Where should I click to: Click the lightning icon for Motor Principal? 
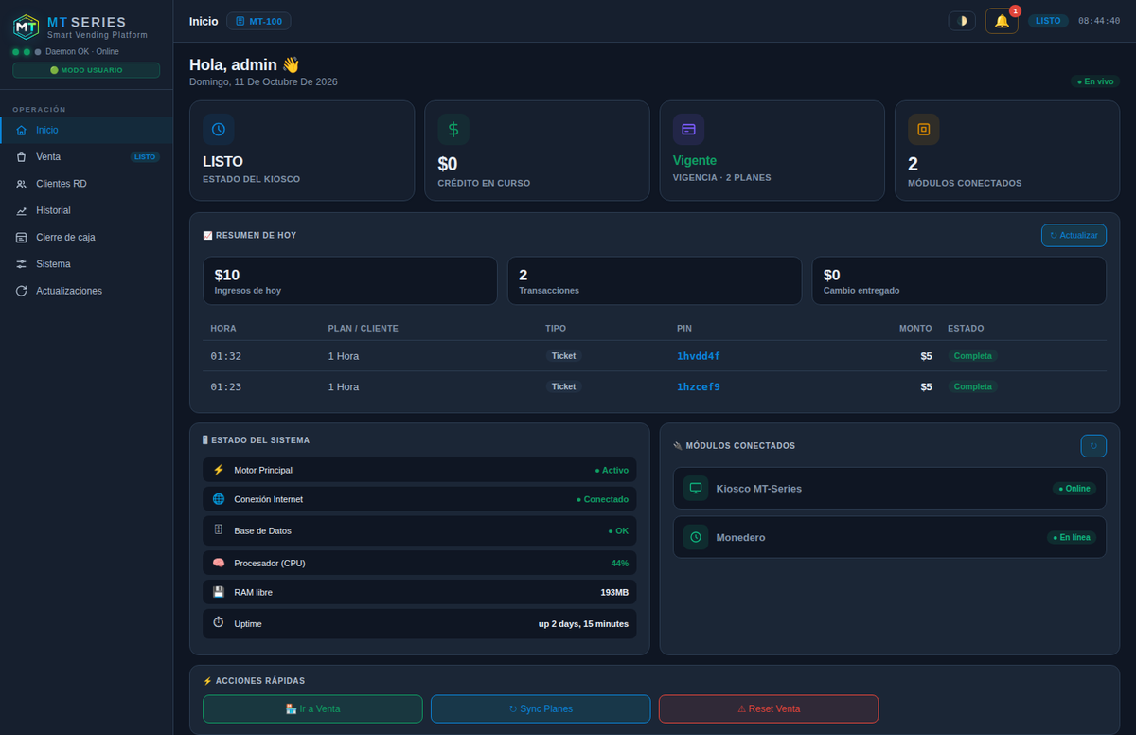(x=219, y=470)
